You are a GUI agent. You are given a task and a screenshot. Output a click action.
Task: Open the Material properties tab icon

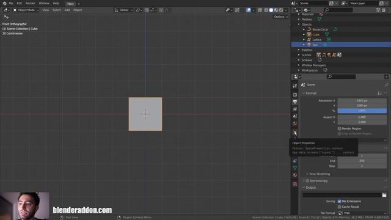pos(295,175)
